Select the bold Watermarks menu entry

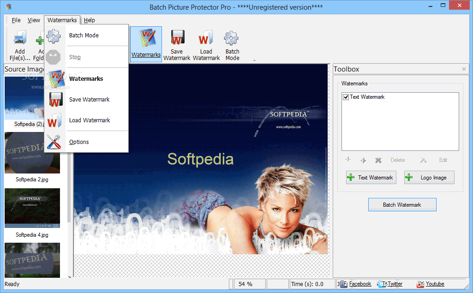pyautogui.click(x=87, y=79)
